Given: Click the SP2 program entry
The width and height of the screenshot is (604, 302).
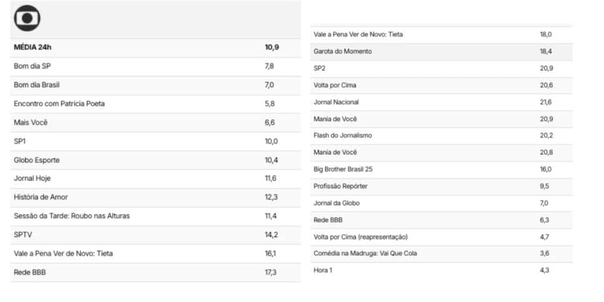Looking at the screenshot, I should tap(441, 68).
